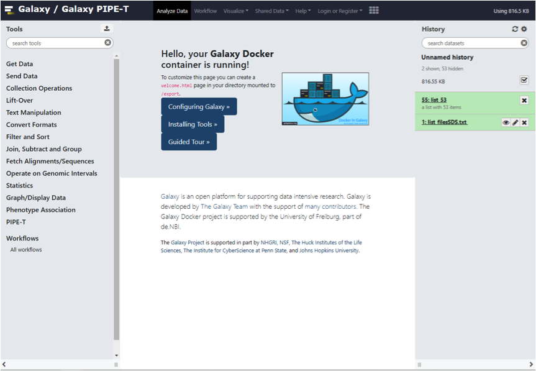Viewport: 536px width, 371px height.
Task: Open the NHGRI link
Action: pyautogui.click(x=269, y=242)
